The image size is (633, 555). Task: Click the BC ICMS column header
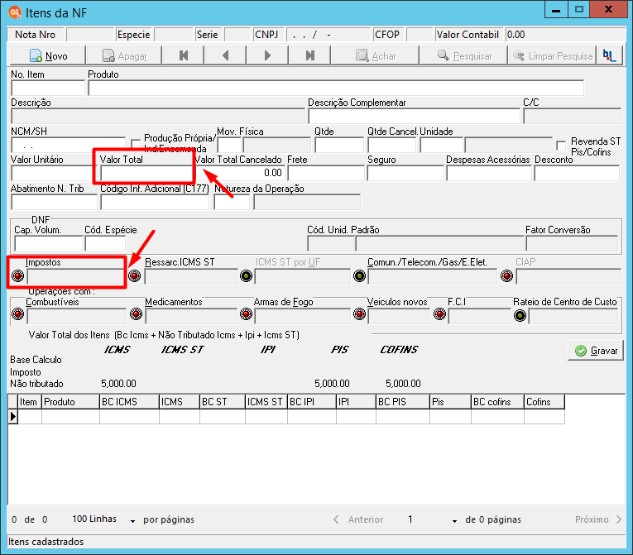[x=129, y=402]
